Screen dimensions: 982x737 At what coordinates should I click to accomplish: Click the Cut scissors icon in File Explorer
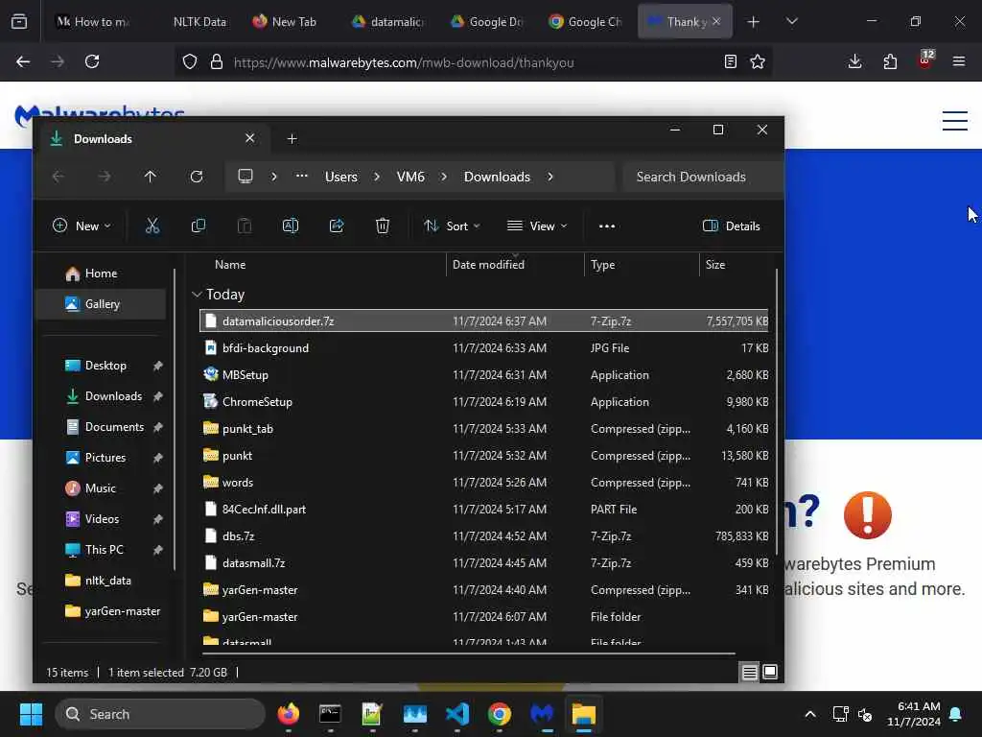[x=152, y=226]
